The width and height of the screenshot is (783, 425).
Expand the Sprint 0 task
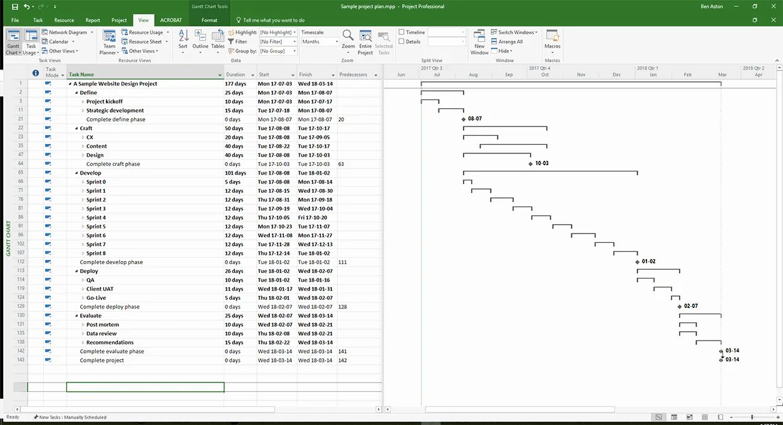[x=83, y=182]
